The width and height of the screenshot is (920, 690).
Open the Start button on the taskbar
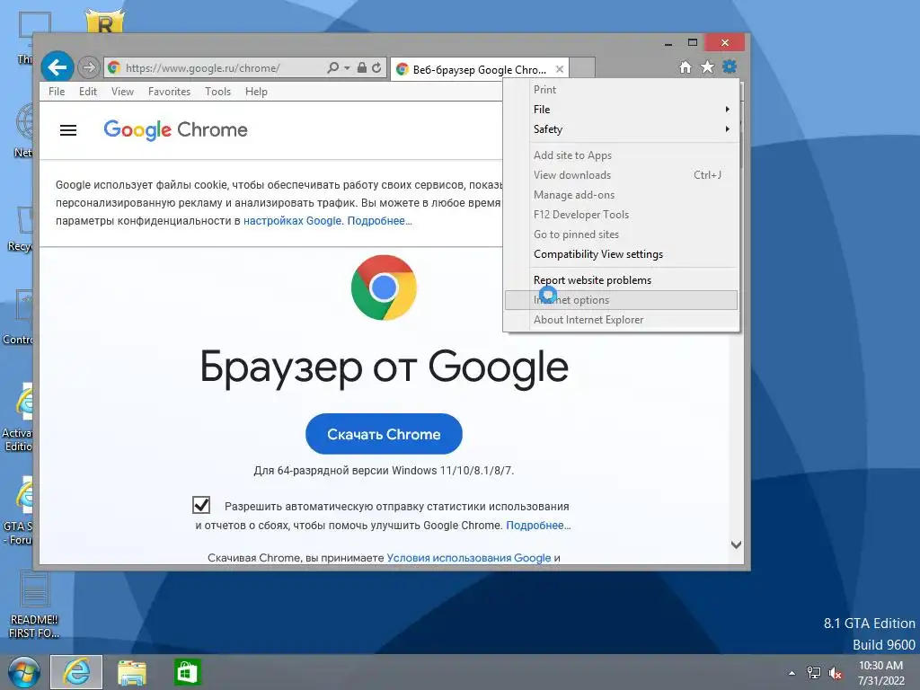pos(23,672)
